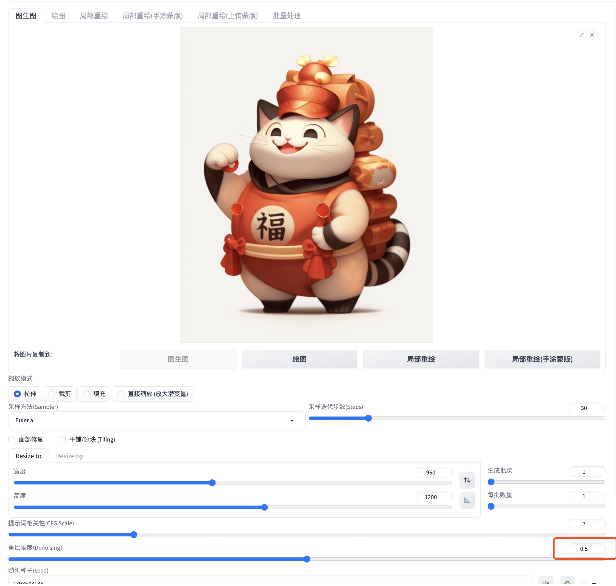Click the 高度 height slider

click(233, 507)
